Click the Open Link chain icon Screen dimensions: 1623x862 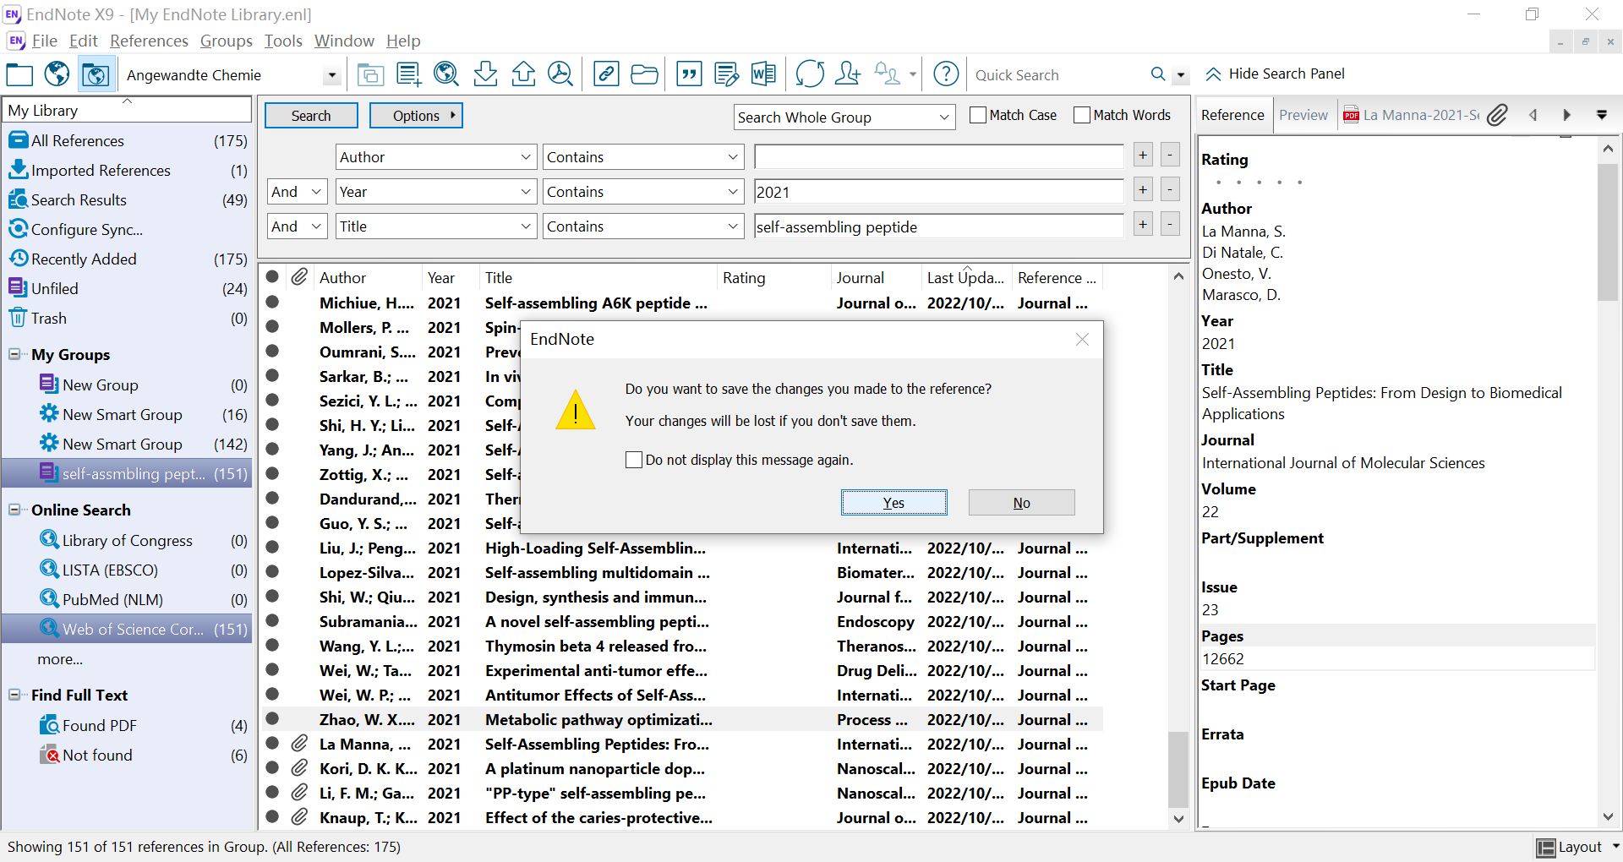pyautogui.click(x=606, y=74)
